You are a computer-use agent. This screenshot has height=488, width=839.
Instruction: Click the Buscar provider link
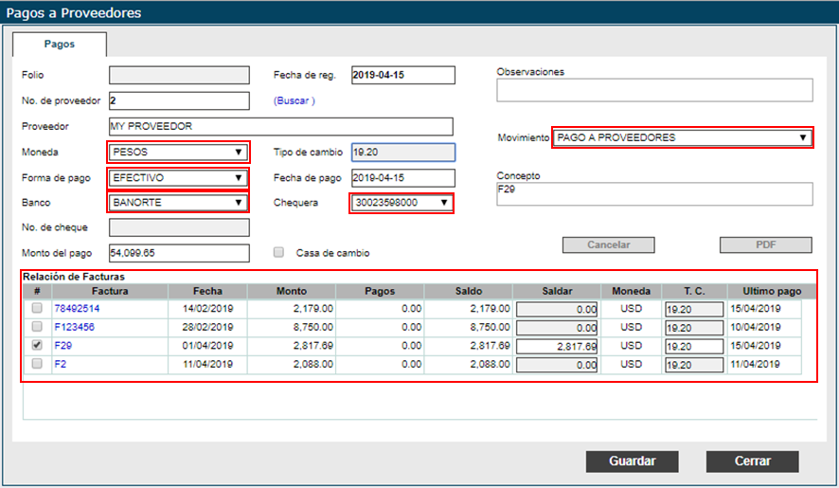point(295,100)
